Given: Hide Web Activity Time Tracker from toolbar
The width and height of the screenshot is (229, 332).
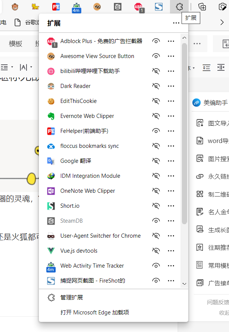Looking at the screenshot, I should coord(156,266).
